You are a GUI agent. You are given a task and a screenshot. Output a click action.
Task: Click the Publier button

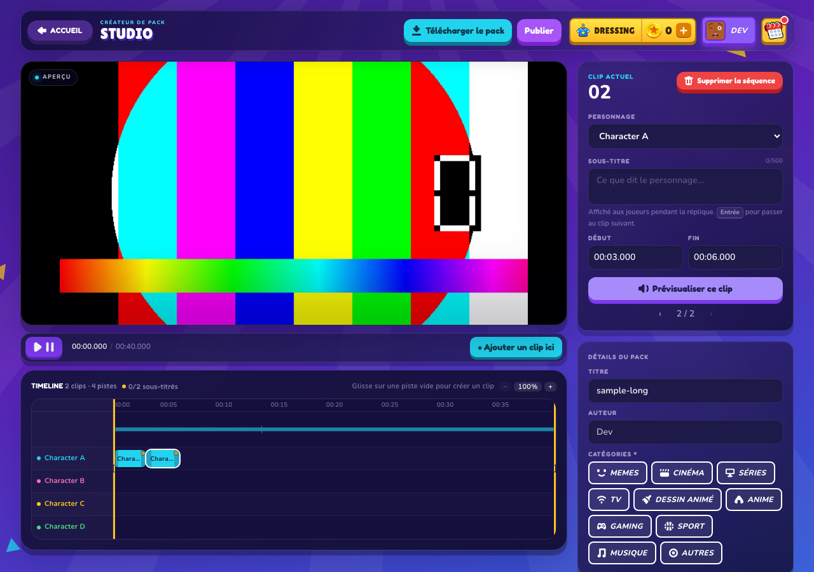[539, 31]
